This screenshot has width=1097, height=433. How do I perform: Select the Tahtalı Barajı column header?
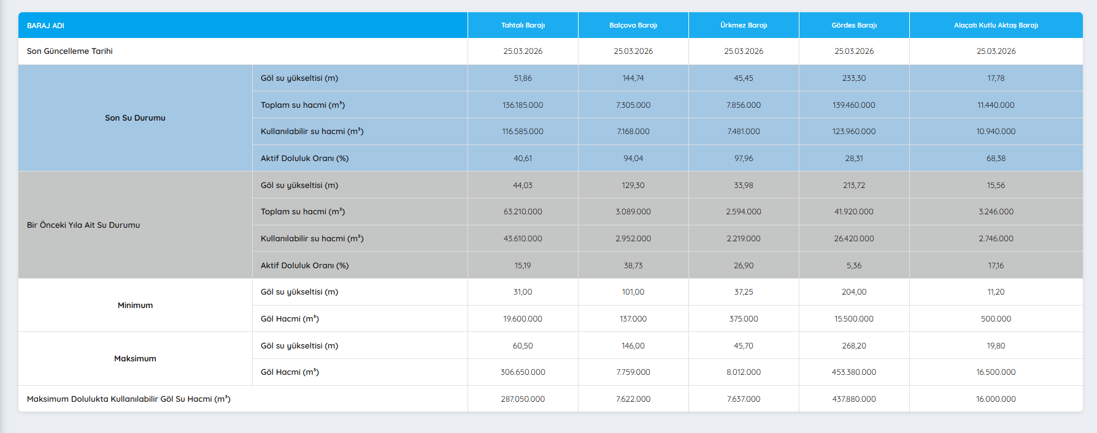pos(523,26)
